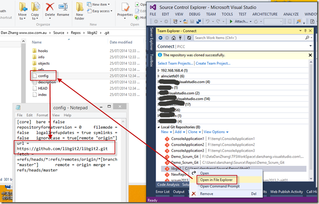Open the Add dropdown under Local Git Repositories

click(x=180, y=132)
